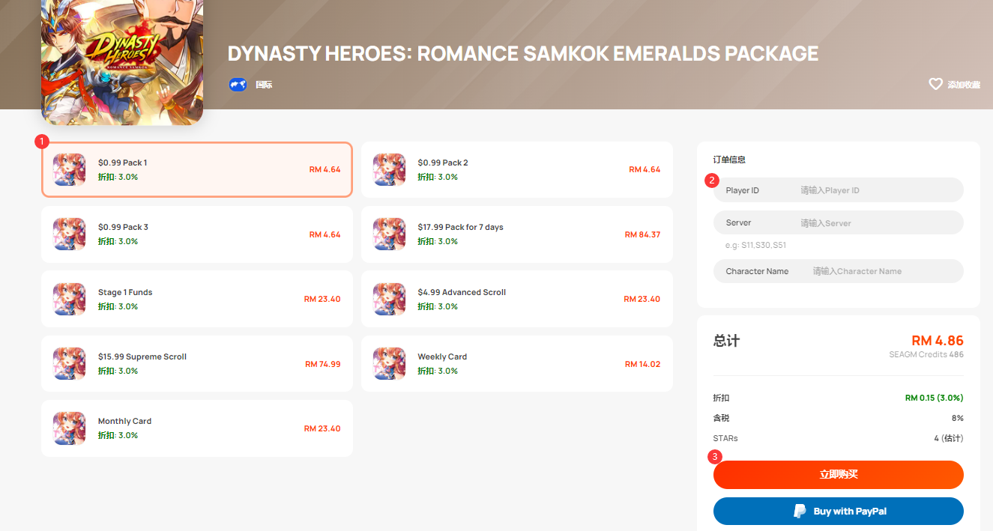993x531 pixels.
Task: Click the 订单信息 order information heading
Action: click(x=729, y=160)
